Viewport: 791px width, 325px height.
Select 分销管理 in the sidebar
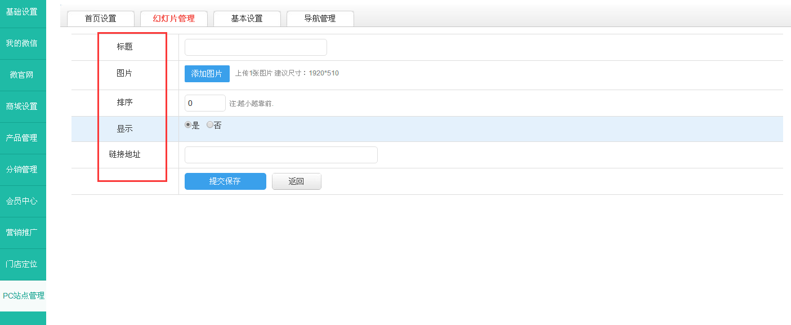22,170
